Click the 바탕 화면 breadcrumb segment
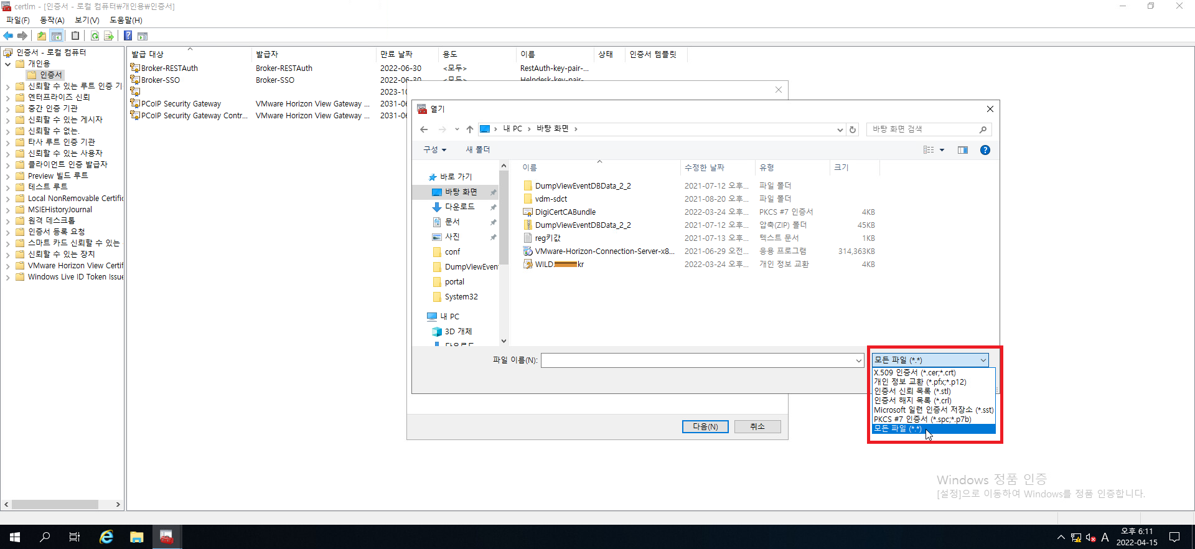This screenshot has width=1195, height=549. click(553, 129)
